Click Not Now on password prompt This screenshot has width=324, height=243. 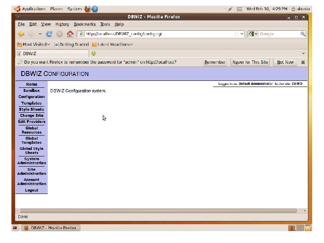[285, 62]
